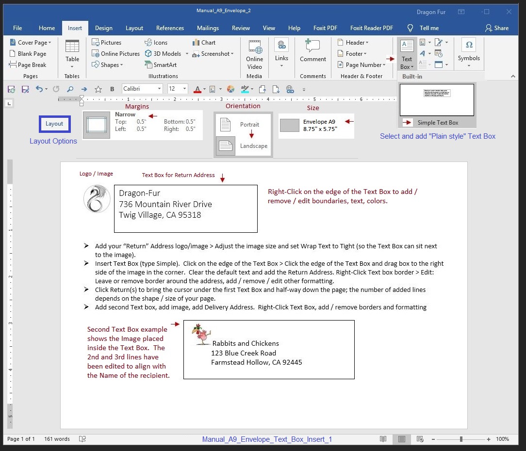Switch to Web Layout view
The image size is (526, 451).
420,439
